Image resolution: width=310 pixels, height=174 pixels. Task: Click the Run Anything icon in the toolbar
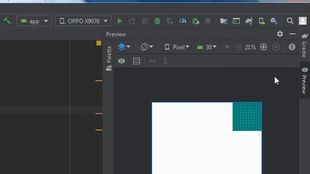point(236,21)
